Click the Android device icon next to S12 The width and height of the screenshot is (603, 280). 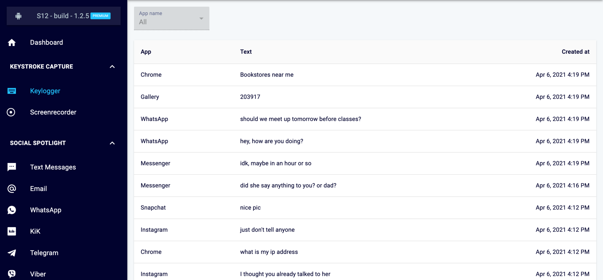(18, 16)
